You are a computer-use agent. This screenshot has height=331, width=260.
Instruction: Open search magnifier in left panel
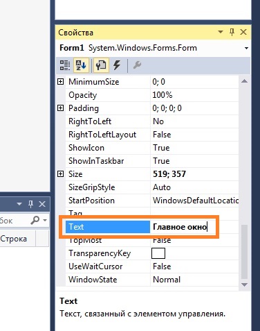tap(35, 220)
